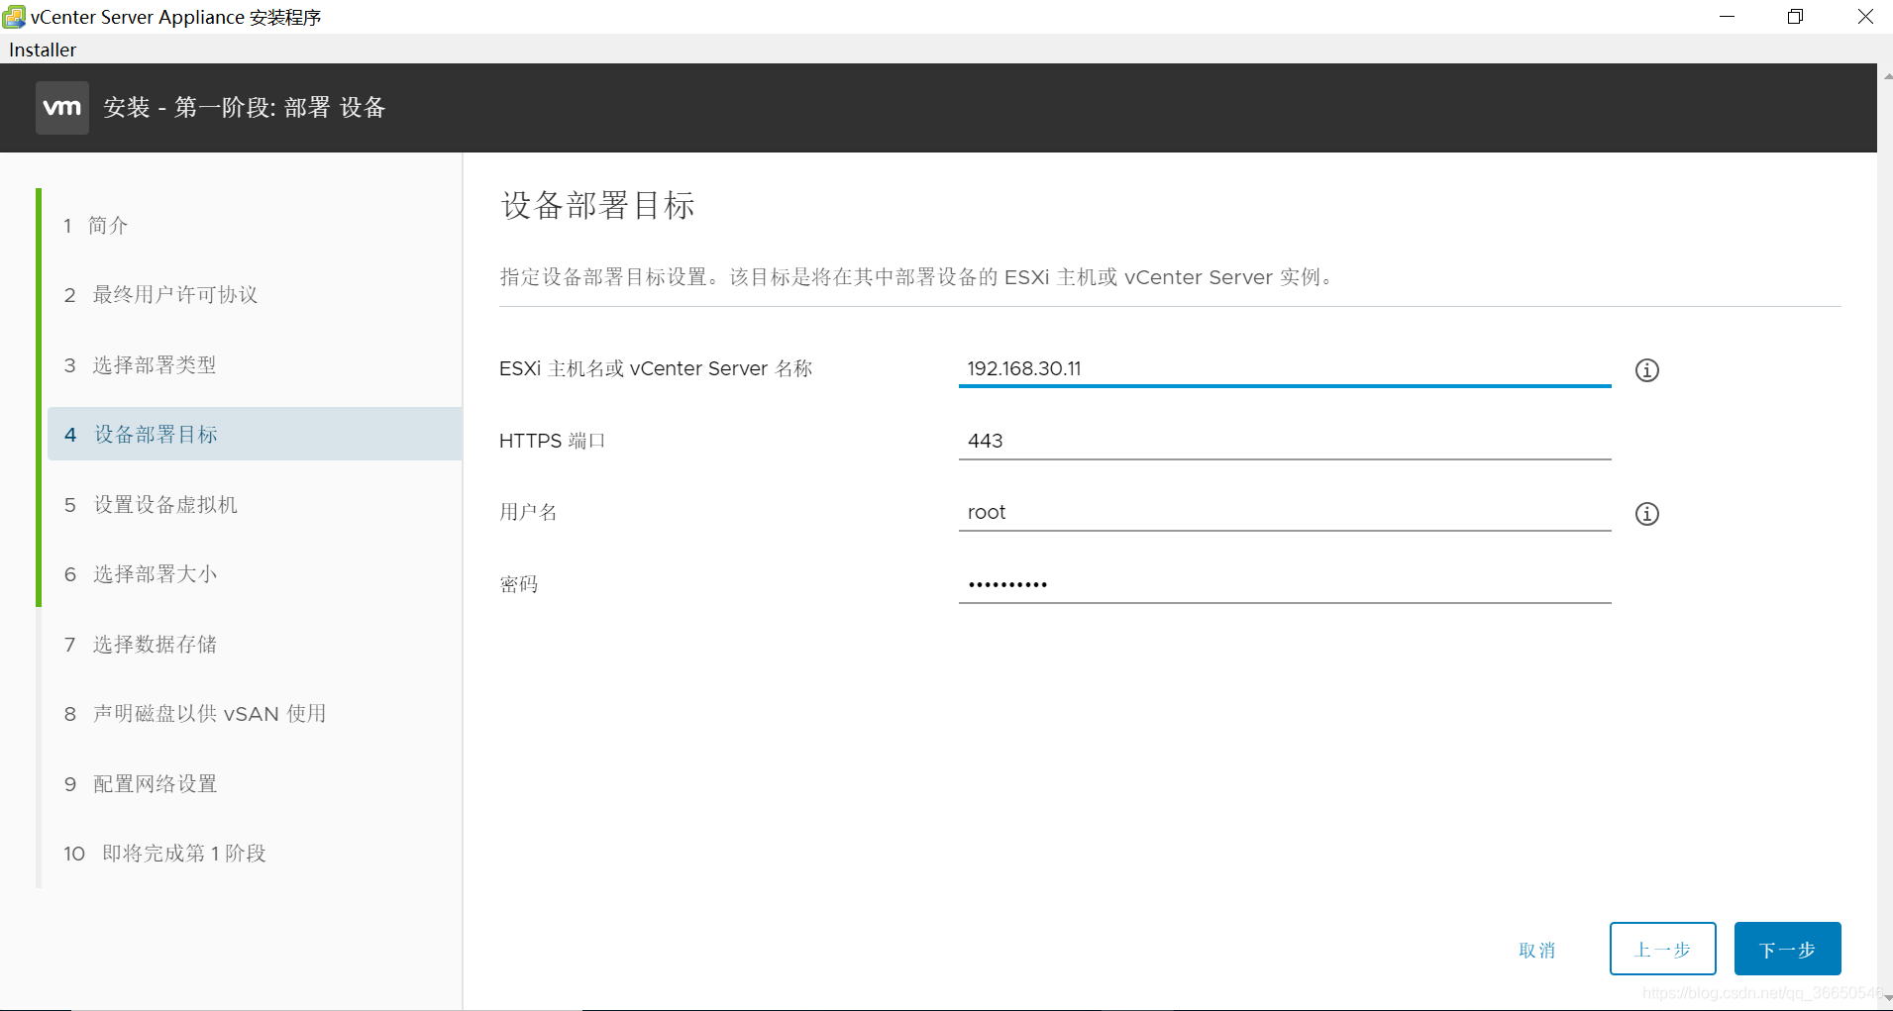
Task: Click the username field containing root
Action: coord(1285,512)
